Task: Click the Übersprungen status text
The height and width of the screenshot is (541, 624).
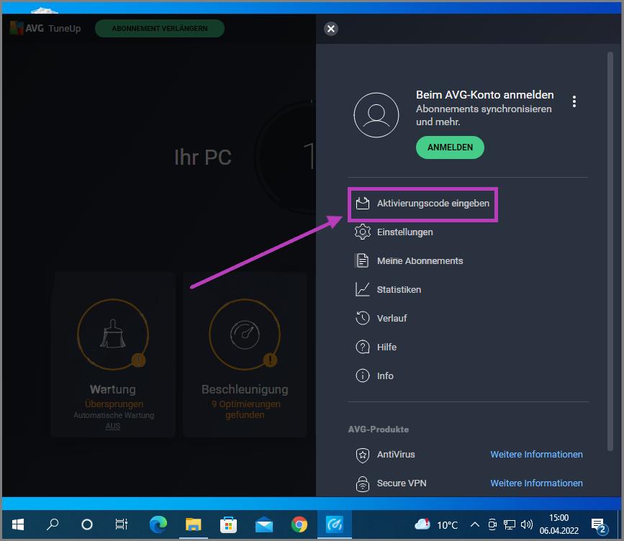Action: tap(114, 404)
